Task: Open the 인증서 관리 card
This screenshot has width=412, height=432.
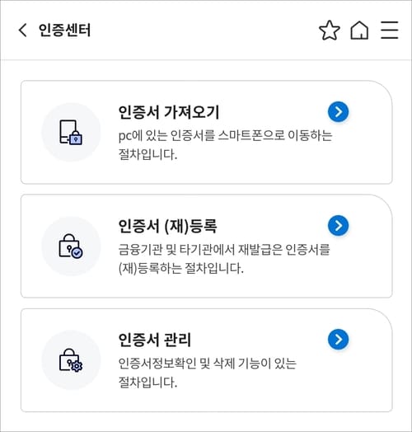Action: point(207,360)
